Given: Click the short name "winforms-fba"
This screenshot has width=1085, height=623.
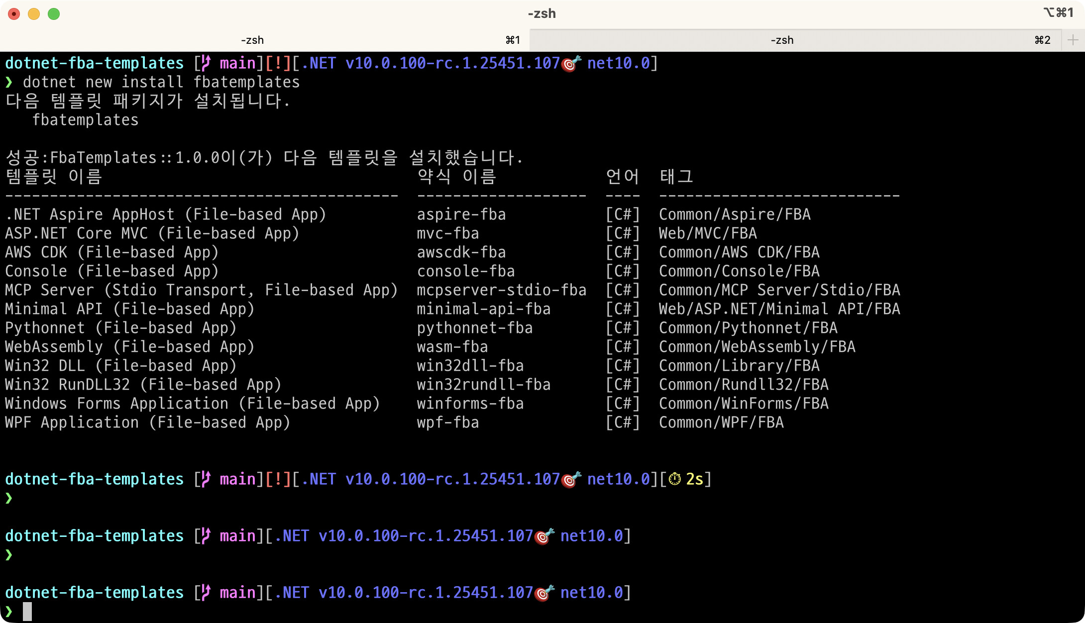Looking at the screenshot, I should (470, 404).
